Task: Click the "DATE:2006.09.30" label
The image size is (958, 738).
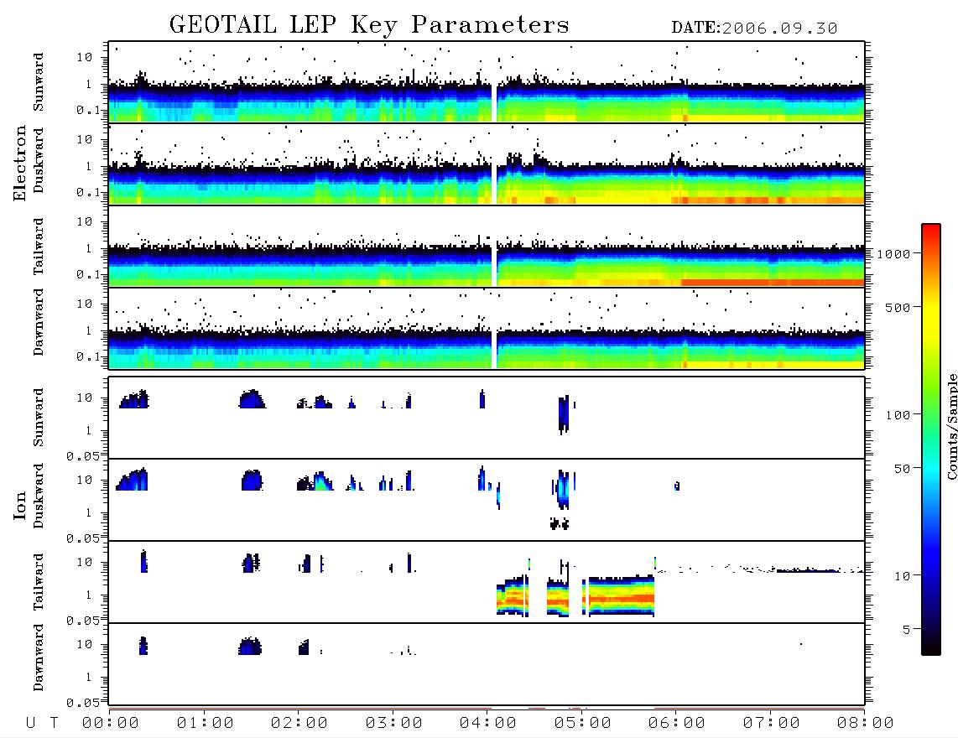Action: coord(754,28)
